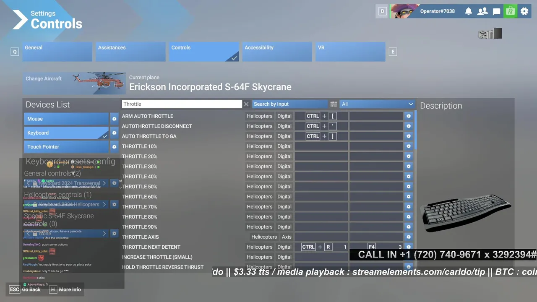Open Keyboard 2024 Transversal preset gear
Image resolution: width=537 pixels, height=302 pixels.
coord(114,183)
